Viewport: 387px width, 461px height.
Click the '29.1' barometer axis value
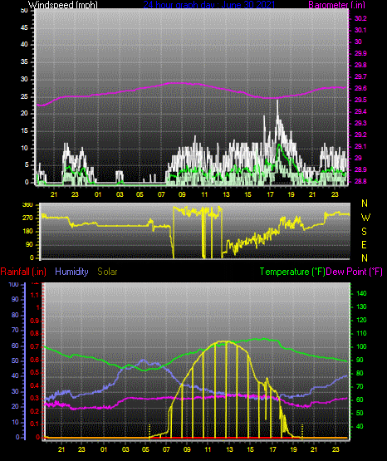[360, 146]
